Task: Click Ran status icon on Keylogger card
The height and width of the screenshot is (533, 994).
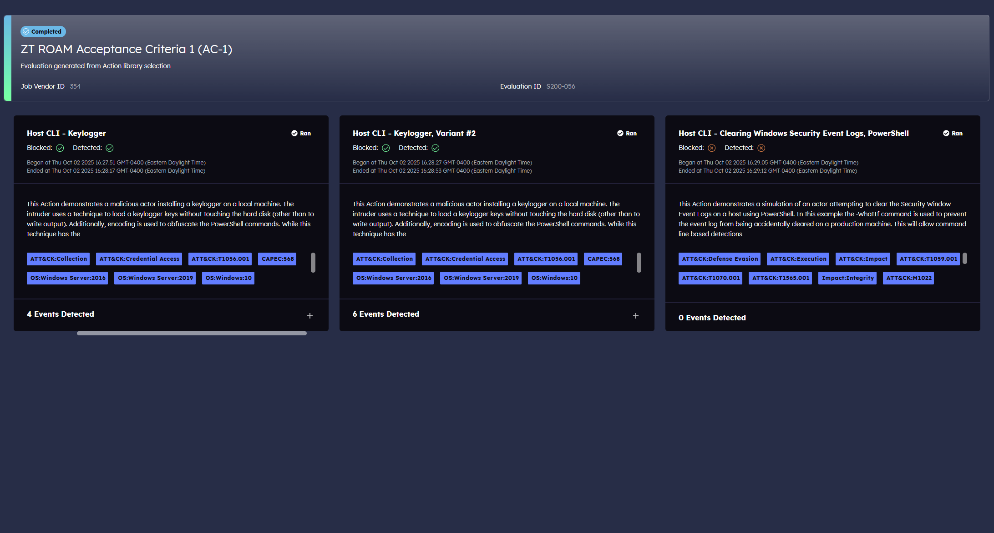Action: [x=294, y=133]
